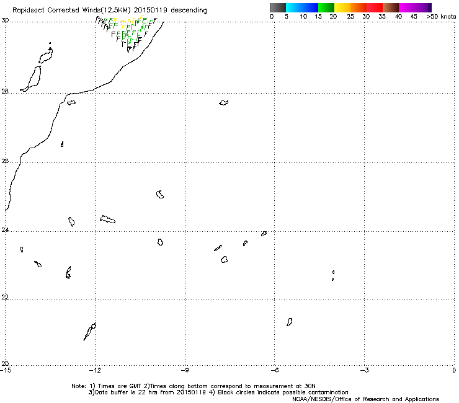Image resolution: width=459 pixels, height=403 pixels.
Task: Click 'Black circles indicate possible contamination' note
Action: (283, 392)
